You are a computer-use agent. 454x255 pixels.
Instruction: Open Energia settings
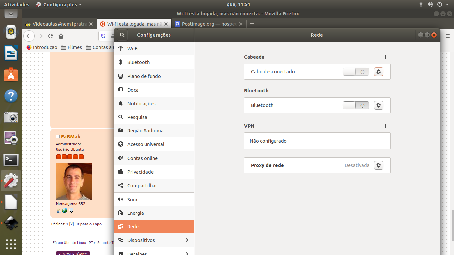point(154,213)
